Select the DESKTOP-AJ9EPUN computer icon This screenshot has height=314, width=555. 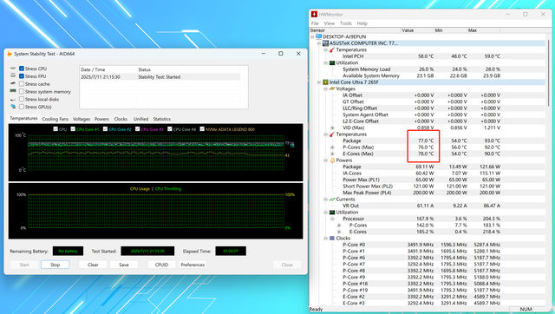pyautogui.click(x=318, y=36)
